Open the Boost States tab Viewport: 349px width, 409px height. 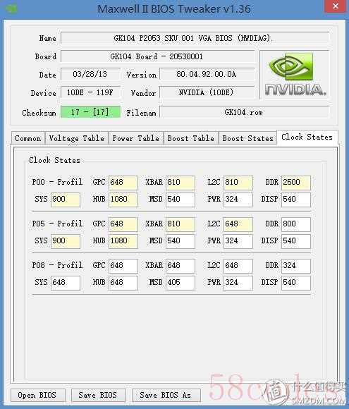247,138
